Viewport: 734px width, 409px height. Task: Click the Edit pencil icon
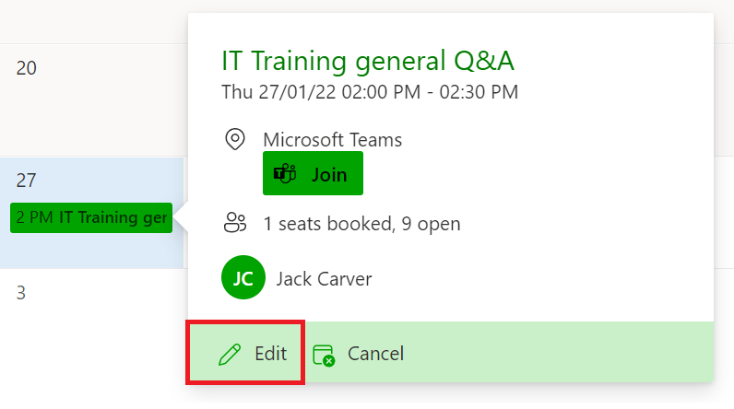point(230,354)
